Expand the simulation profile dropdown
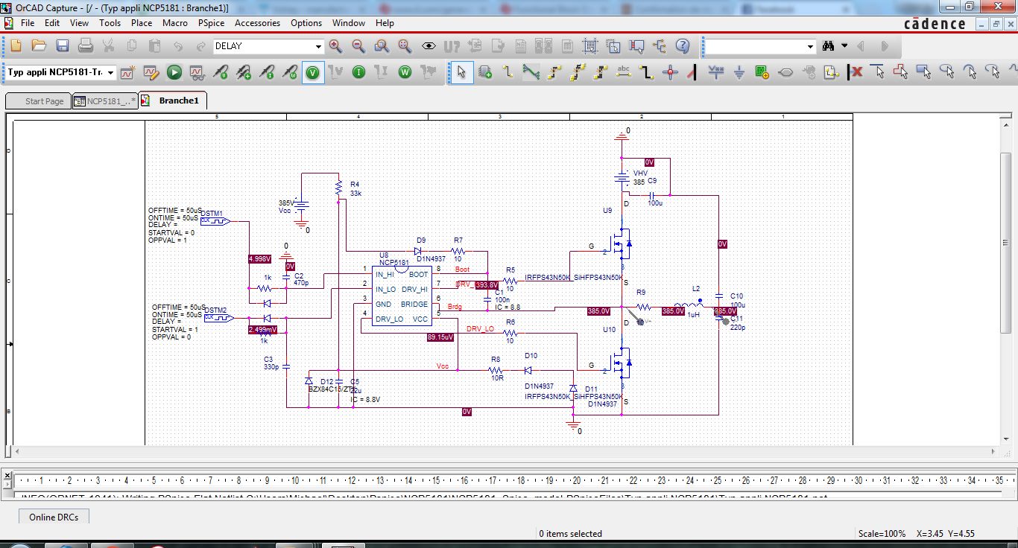 (x=110, y=72)
